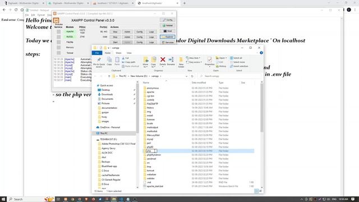Image resolution: width=359 pixels, height=202 pixels.
Task: Switch to the View ribbon tab
Action: point(129,53)
